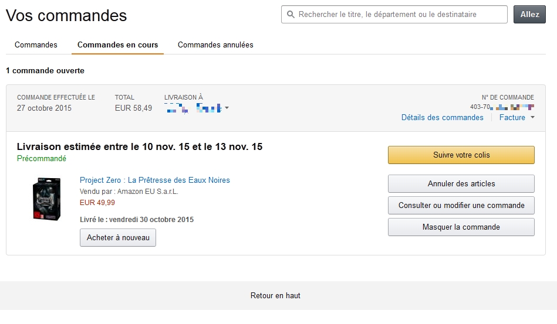The image size is (557, 324).
Task: Click the blurred order number
Action: (x=502, y=107)
